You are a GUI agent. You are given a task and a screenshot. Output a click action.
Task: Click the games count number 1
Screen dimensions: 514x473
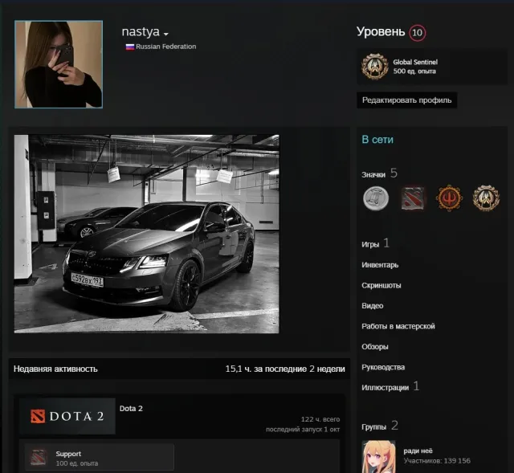point(386,243)
